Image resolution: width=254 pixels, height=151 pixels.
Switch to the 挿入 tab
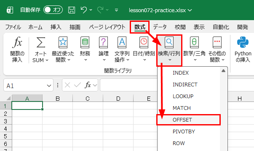tap(56, 27)
